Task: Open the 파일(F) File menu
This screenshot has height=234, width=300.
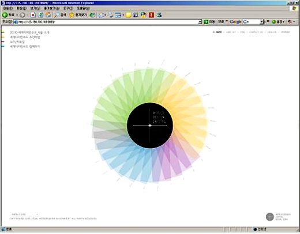Action: 8,8
